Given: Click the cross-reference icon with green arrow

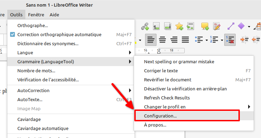Looking at the screenshot, I should point(191,26).
